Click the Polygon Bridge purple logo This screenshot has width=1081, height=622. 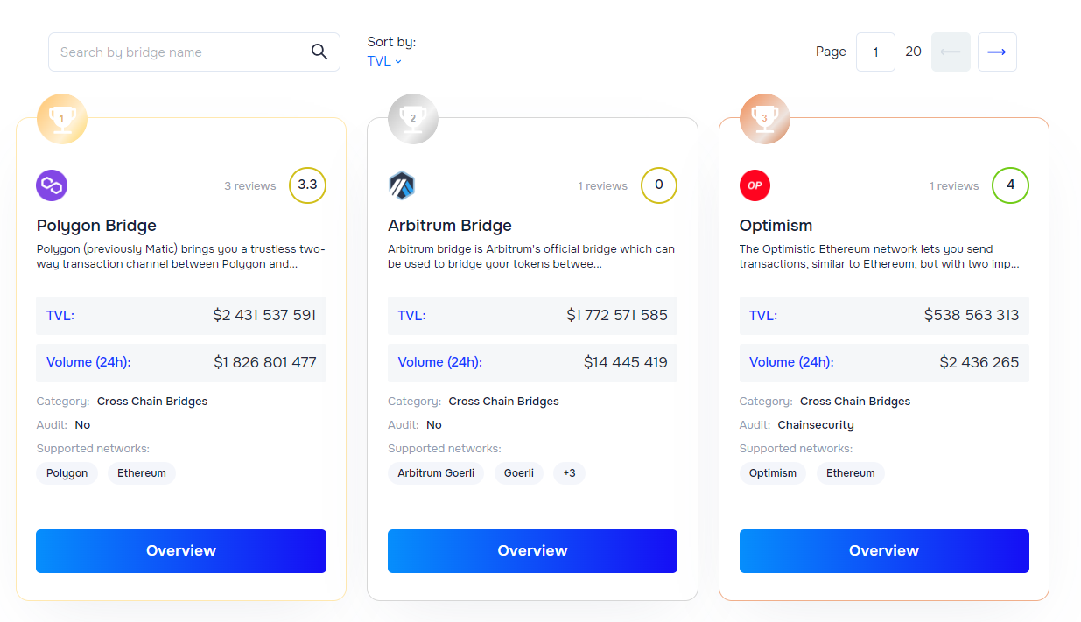pyautogui.click(x=52, y=185)
